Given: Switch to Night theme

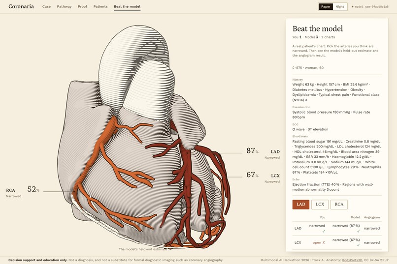Looking at the screenshot, I should [x=340, y=7].
